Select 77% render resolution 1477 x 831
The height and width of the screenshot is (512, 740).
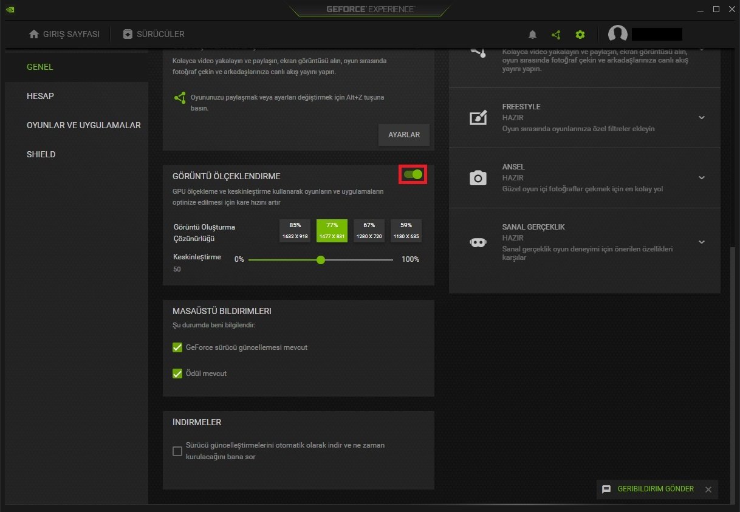click(332, 231)
